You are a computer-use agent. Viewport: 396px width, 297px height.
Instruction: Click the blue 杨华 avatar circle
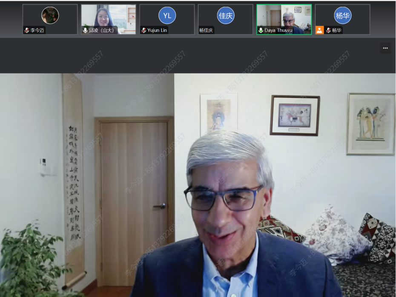coord(342,16)
